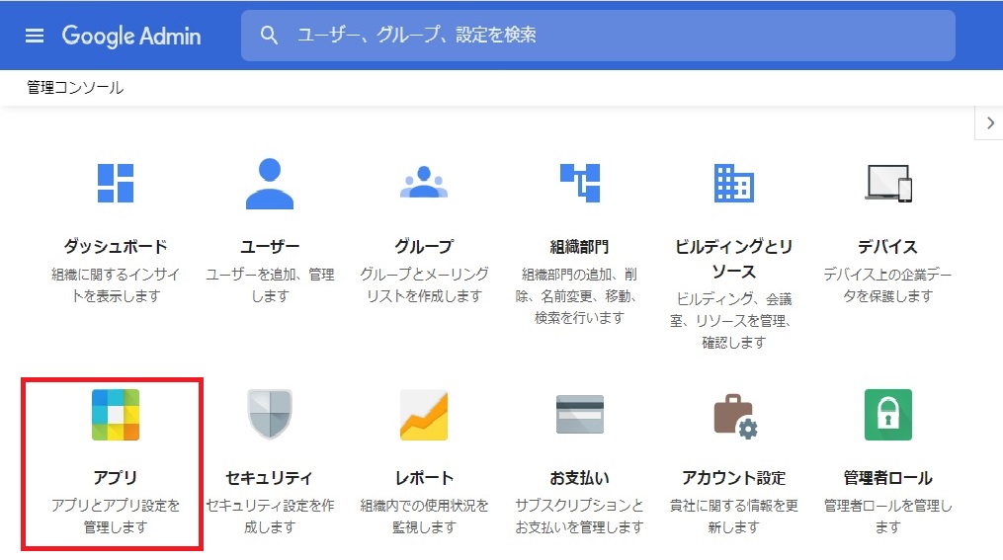Viewport: 1003px width, 560px height.
Task: Open the グループ people icon
Action: coord(424,182)
